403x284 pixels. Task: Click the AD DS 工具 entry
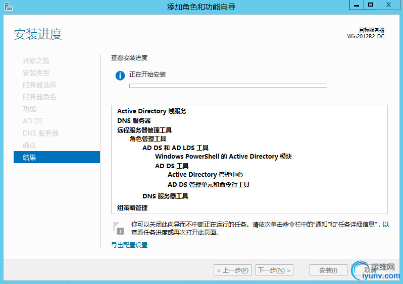tap(172, 166)
